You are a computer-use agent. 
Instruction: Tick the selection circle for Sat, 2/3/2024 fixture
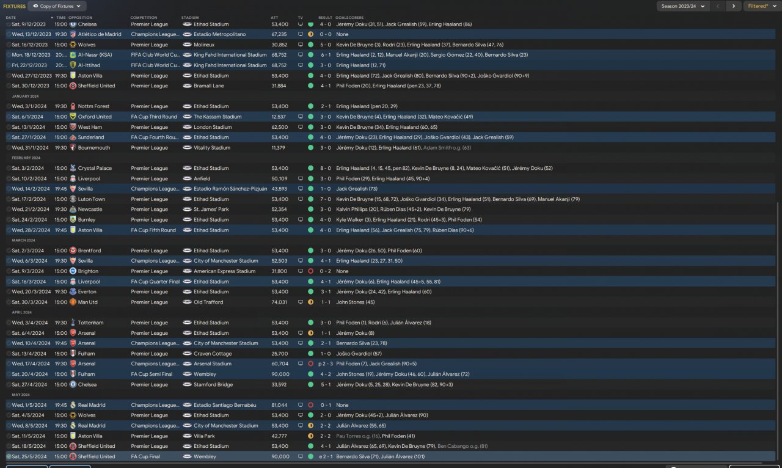point(9,250)
